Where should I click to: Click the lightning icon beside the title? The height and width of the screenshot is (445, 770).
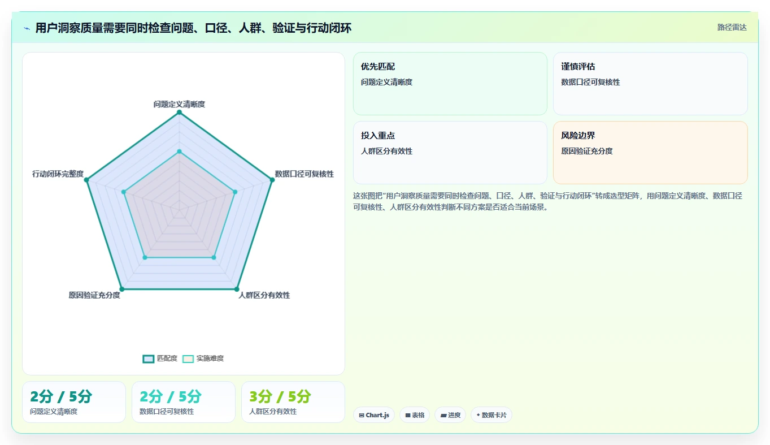pyautogui.click(x=27, y=28)
